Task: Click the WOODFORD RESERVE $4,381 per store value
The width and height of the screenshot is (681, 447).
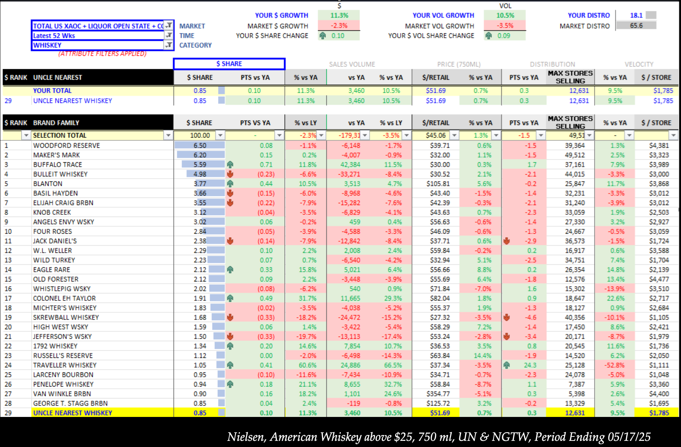Action: point(659,145)
